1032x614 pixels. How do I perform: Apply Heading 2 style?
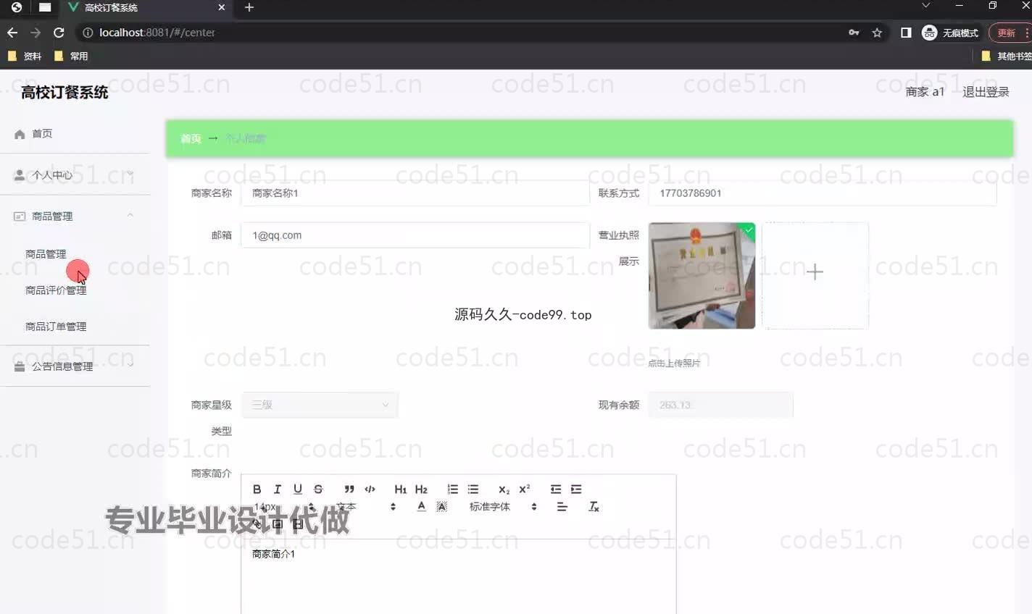[421, 489]
